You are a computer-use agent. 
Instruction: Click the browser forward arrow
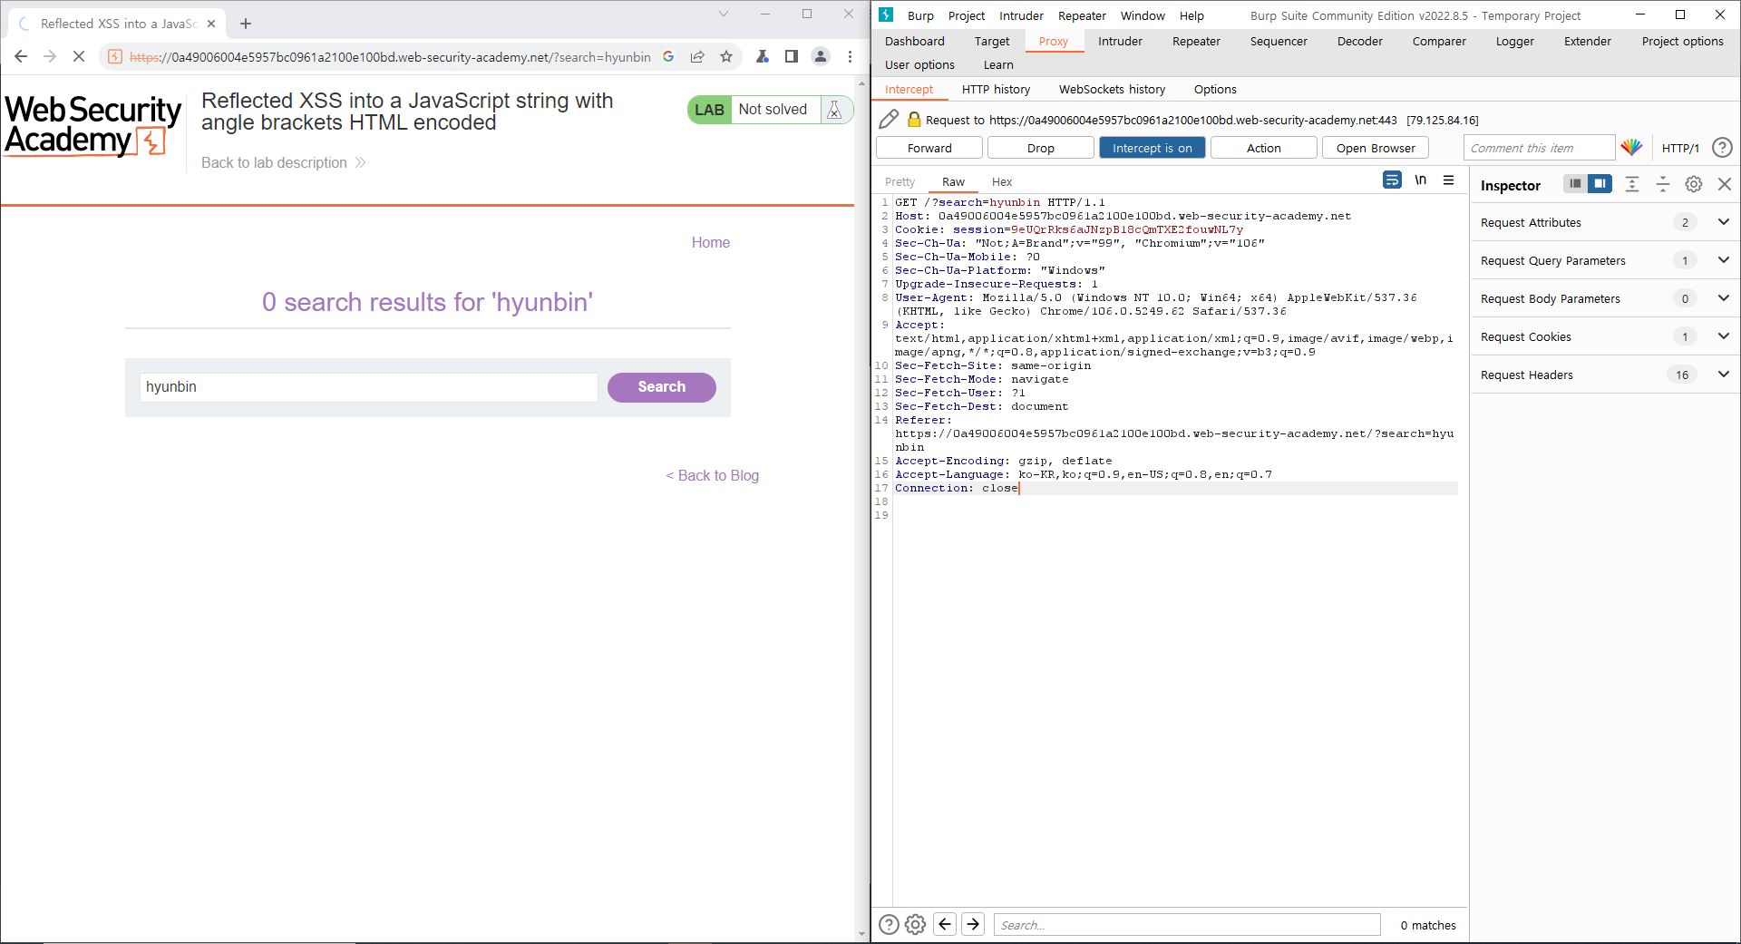pos(50,57)
